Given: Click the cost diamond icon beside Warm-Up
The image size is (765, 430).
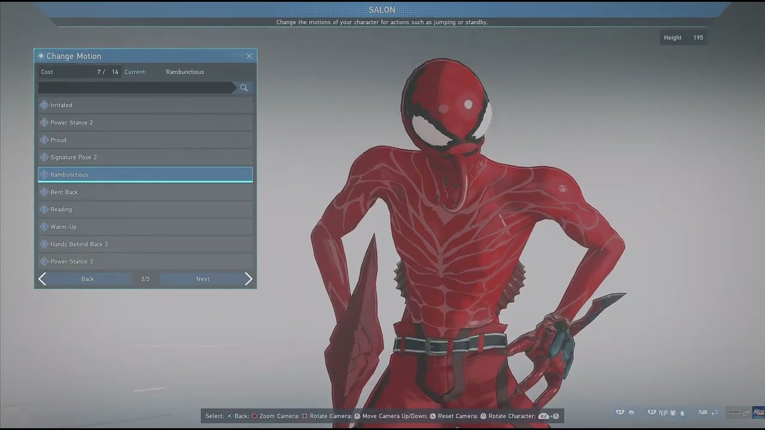Looking at the screenshot, I should tap(44, 226).
